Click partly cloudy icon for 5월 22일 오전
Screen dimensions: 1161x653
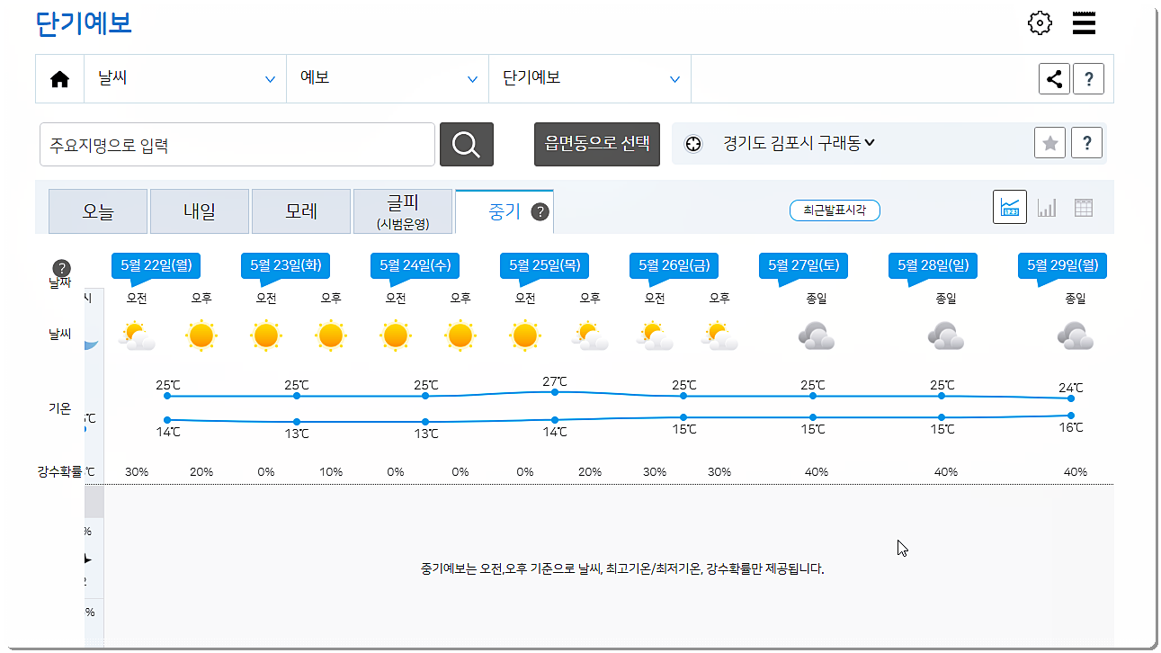click(137, 336)
